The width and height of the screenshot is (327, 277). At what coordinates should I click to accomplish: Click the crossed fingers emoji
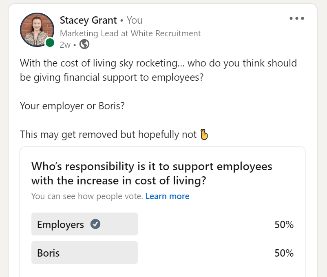point(204,135)
